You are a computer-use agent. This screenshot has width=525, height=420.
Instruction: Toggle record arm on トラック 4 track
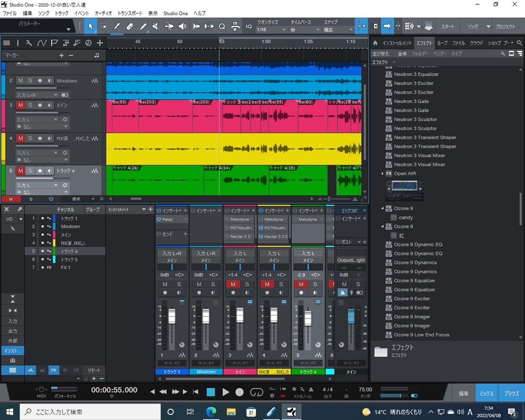click(40, 171)
